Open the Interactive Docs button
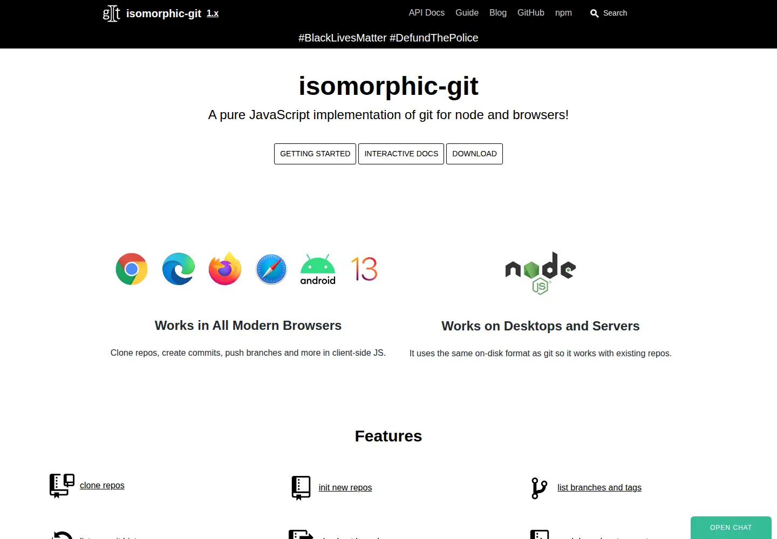Screen dimensions: 777x539 (x=401, y=154)
